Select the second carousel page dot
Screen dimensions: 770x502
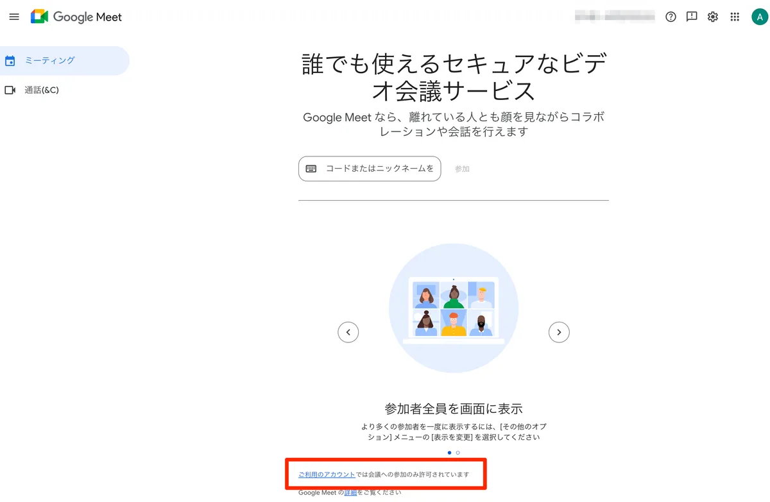point(458,453)
